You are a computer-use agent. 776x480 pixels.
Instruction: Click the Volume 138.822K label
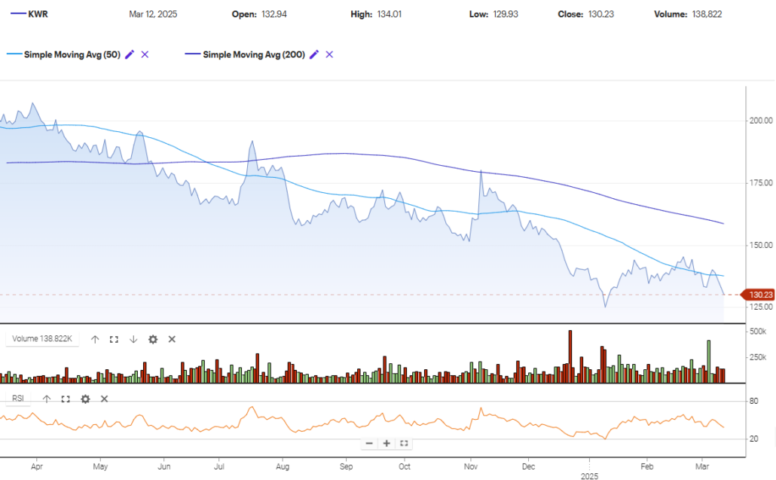point(42,339)
